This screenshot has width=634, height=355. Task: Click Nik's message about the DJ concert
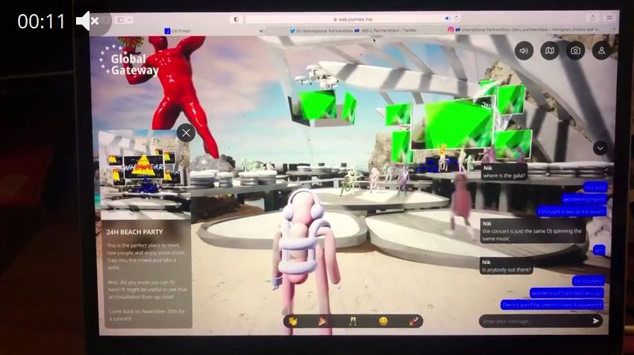(533, 231)
